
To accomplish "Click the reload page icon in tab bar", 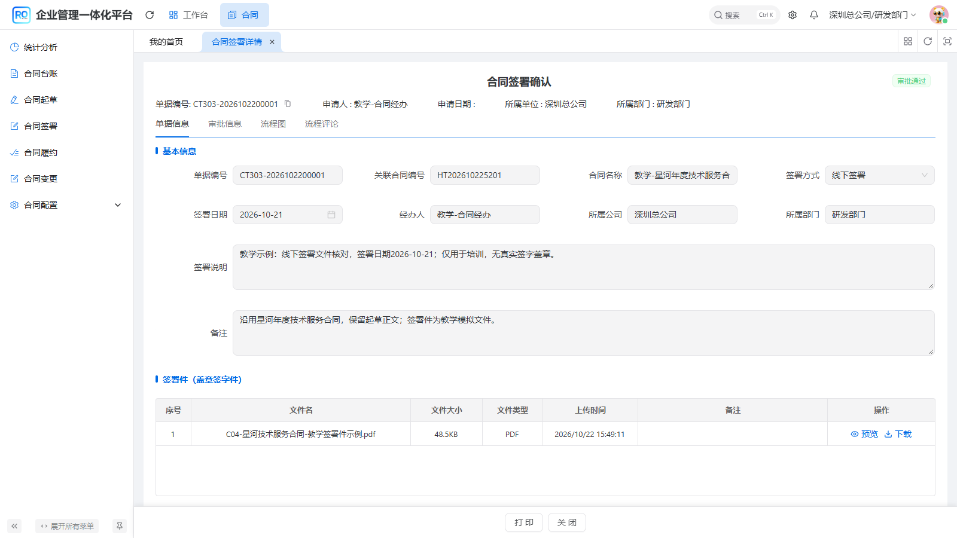I will tap(928, 41).
